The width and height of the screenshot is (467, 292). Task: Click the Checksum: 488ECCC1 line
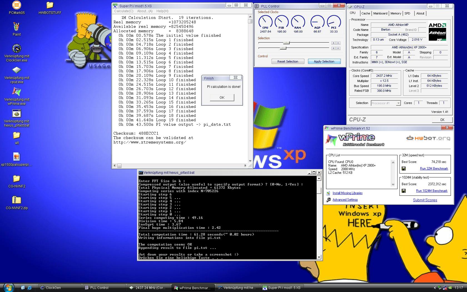coord(136,133)
